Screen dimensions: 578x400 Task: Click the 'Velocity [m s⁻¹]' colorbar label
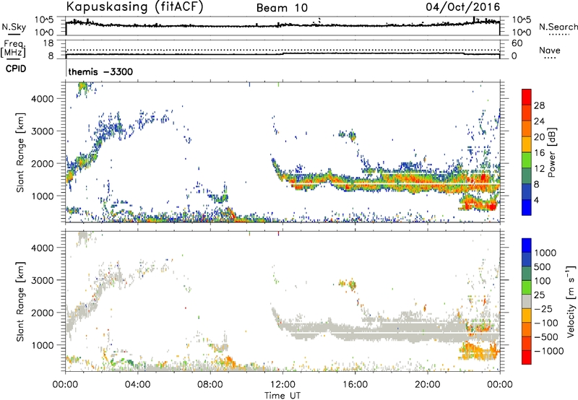click(571, 301)
